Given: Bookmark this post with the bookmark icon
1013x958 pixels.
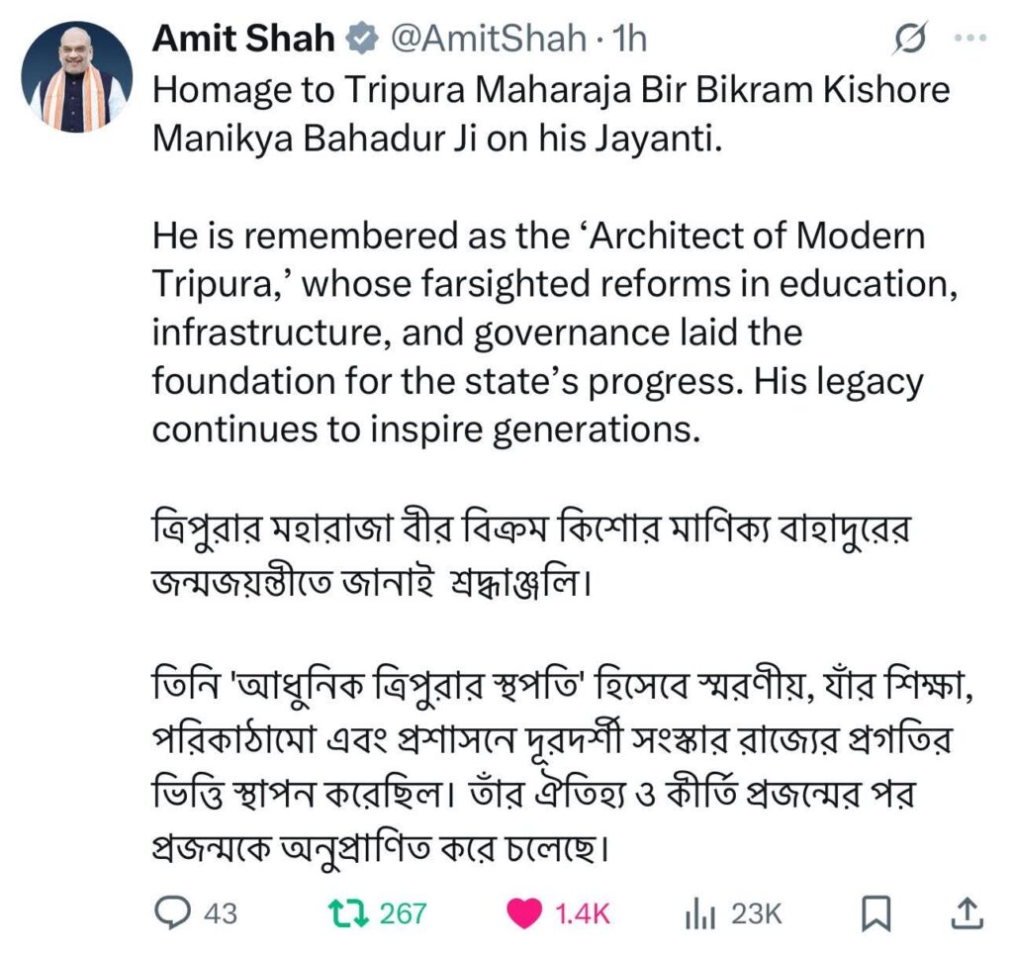Looking at the screenshot, I should click(x=876, y=913).
